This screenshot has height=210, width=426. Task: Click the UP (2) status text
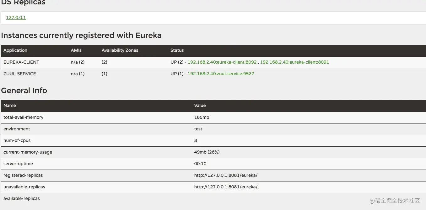177,62
